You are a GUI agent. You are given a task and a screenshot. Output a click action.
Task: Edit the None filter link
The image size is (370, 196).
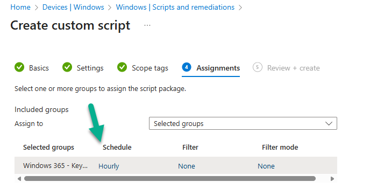tap(187, 166)
